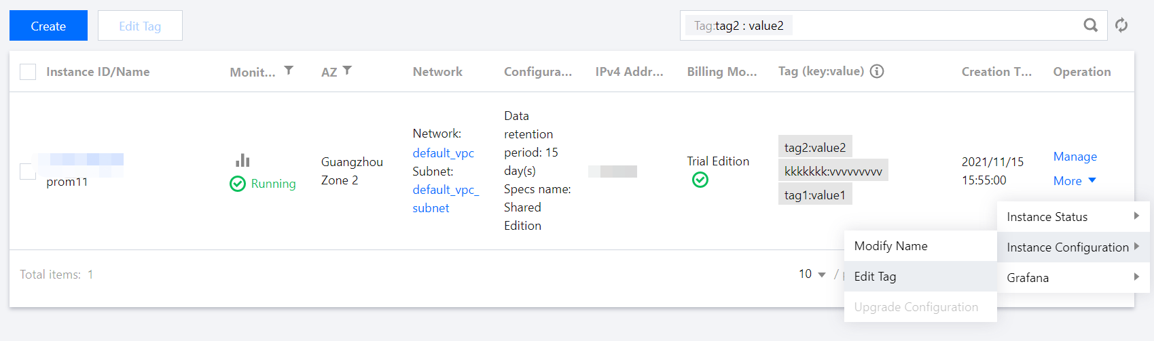Open the default_vpc network link
1154x341 pixels.
(x=443, y=153)
